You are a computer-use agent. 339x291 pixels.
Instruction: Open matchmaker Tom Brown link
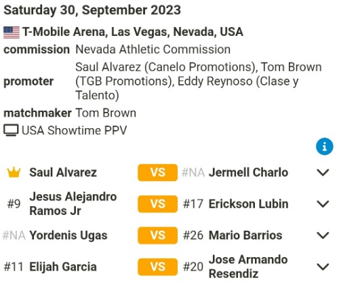pos(106,113)
